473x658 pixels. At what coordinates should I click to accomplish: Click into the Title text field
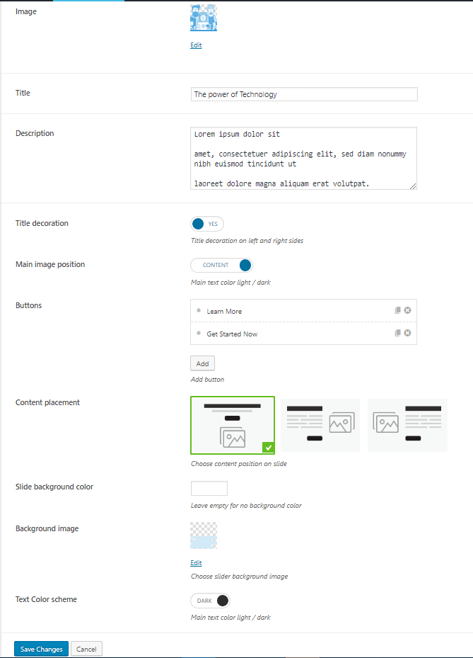304,94
